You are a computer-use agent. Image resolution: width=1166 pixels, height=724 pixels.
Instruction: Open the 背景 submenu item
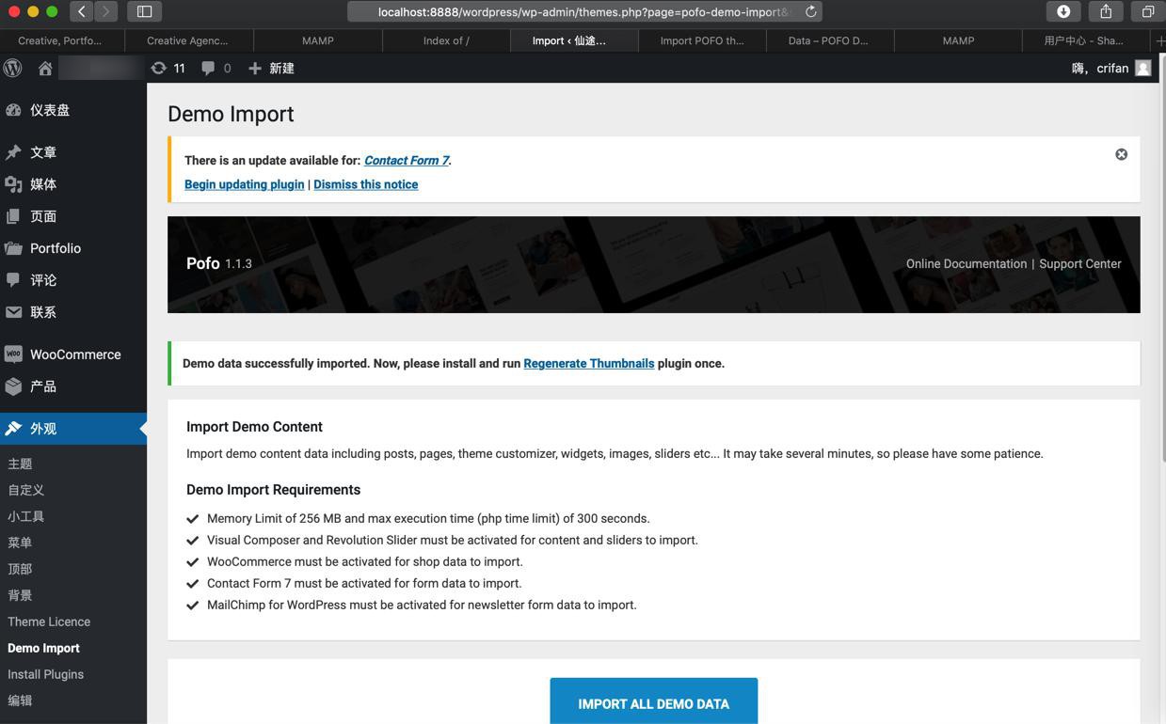click(x=20, y=595)
